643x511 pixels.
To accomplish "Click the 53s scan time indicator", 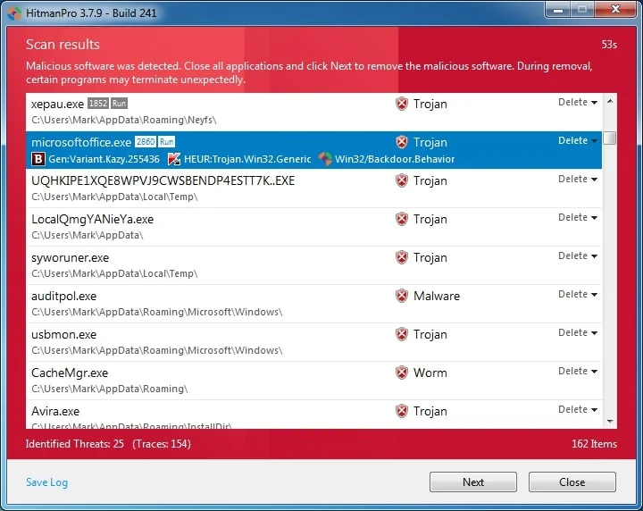I will (x=609, y=45).
